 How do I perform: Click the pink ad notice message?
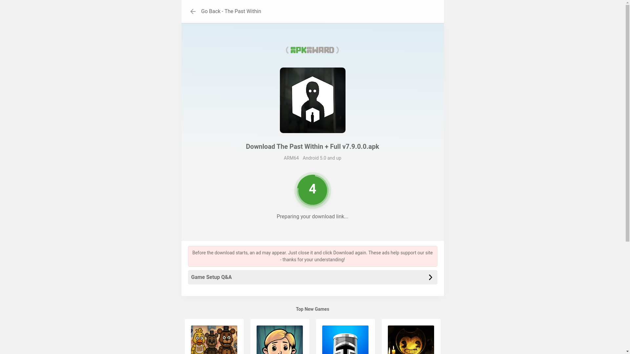coord(312,256)
